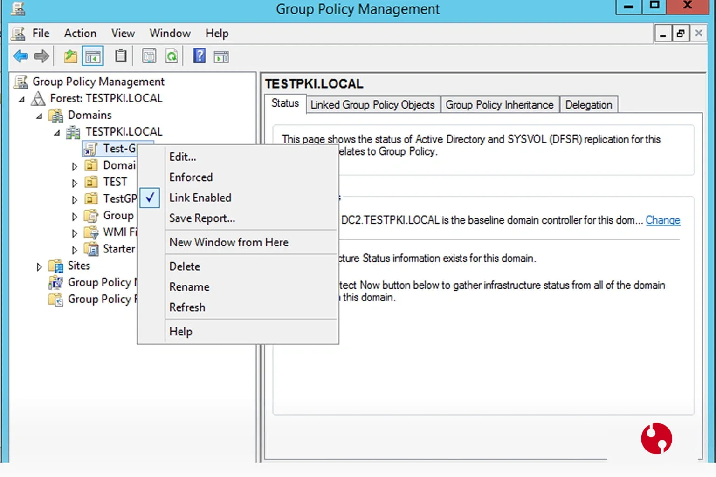Switch to the Linked Group Policy Objects tab
Viewport: 716px width, 477px height.
point(372,105)
